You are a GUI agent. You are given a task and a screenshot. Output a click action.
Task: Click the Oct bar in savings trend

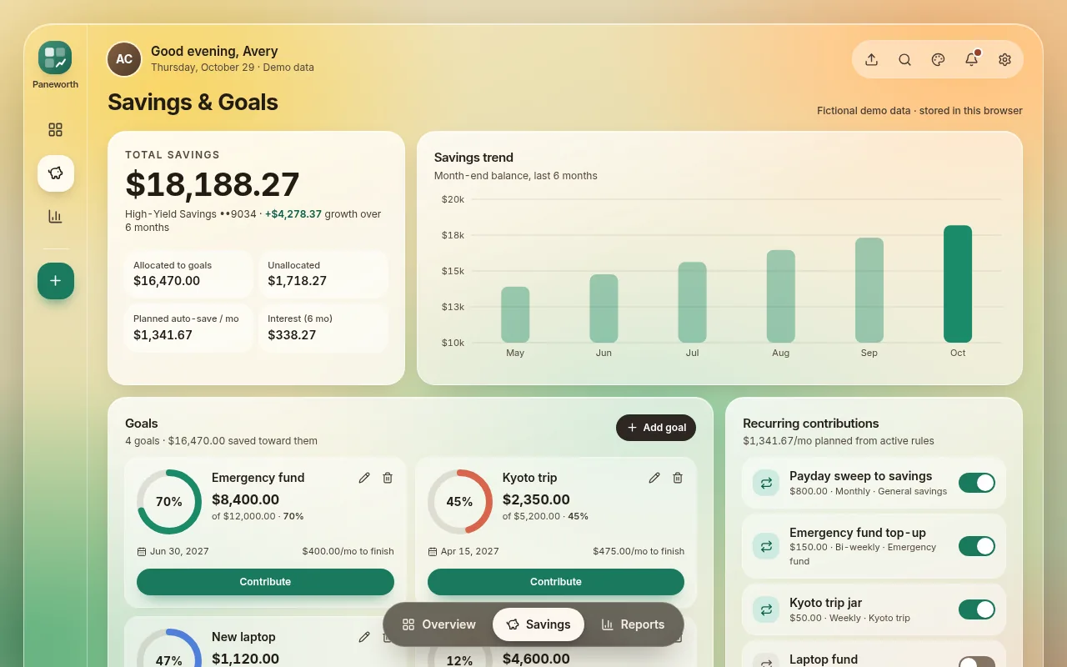(958, 283)
